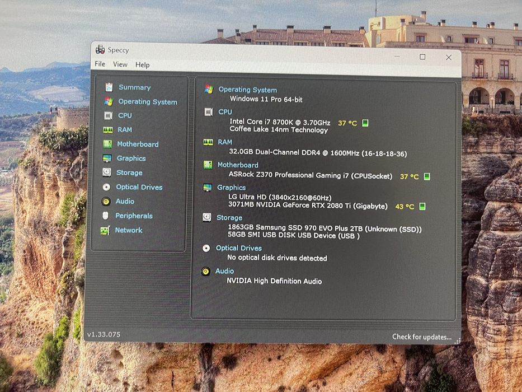Open Graphics heading in summary panel

(x=232, y=188)
